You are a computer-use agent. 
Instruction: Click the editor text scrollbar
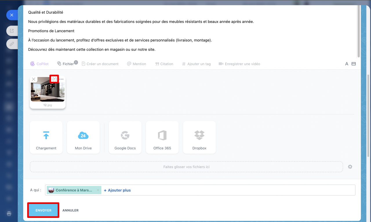pos(359,31)
